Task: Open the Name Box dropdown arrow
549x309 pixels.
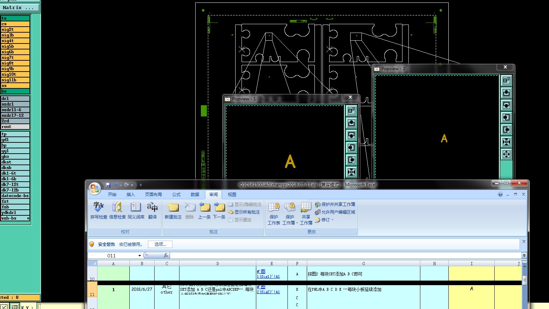Action: pos(140,256)
